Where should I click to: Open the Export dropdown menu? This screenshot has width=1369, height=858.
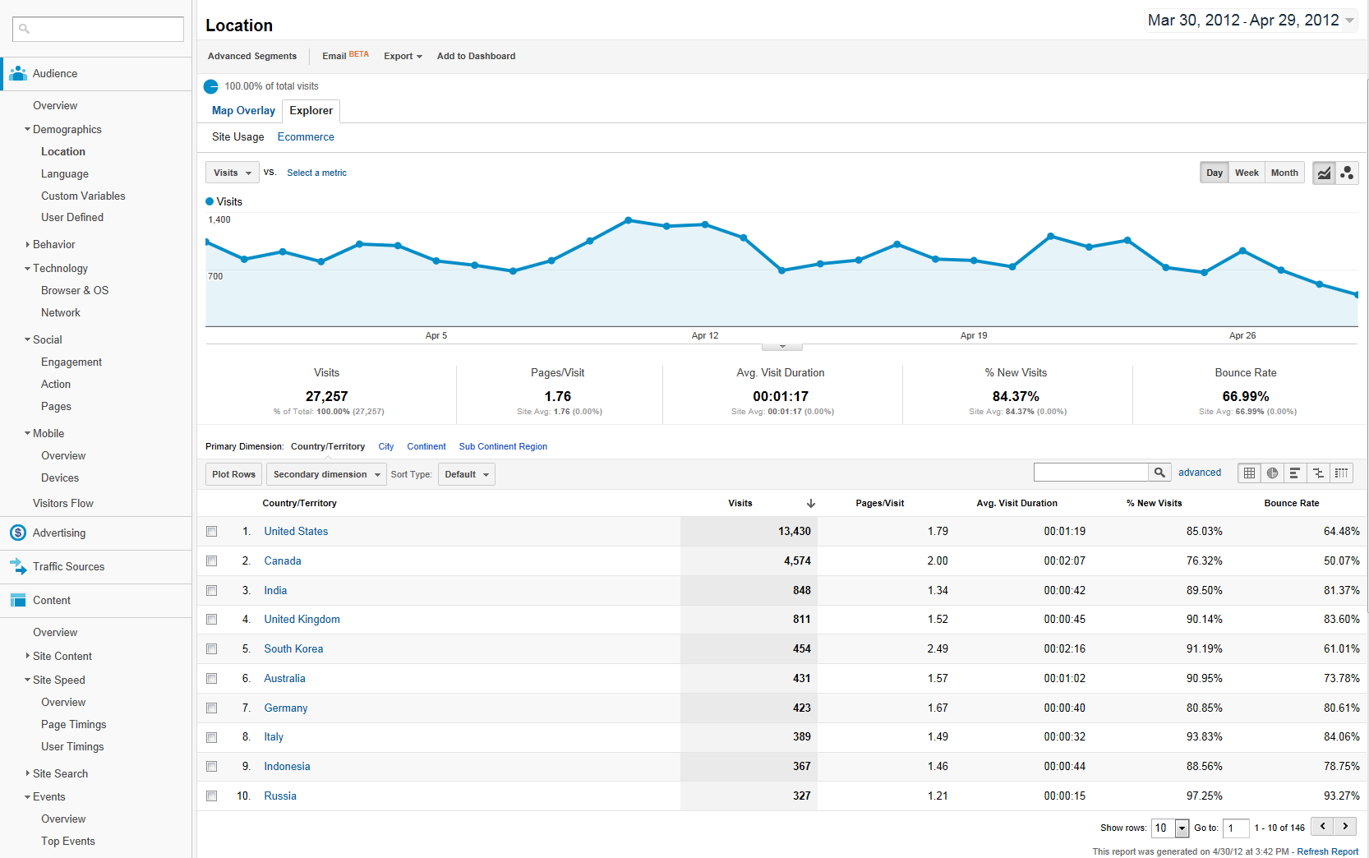(403, 56)
